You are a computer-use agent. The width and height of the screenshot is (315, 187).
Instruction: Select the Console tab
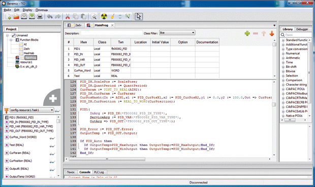85,172
